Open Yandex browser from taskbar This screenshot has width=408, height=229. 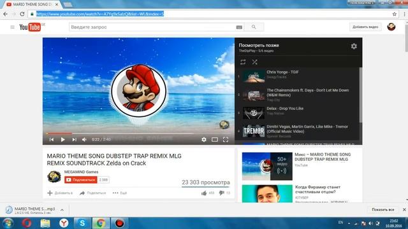[x=64, y=223]
